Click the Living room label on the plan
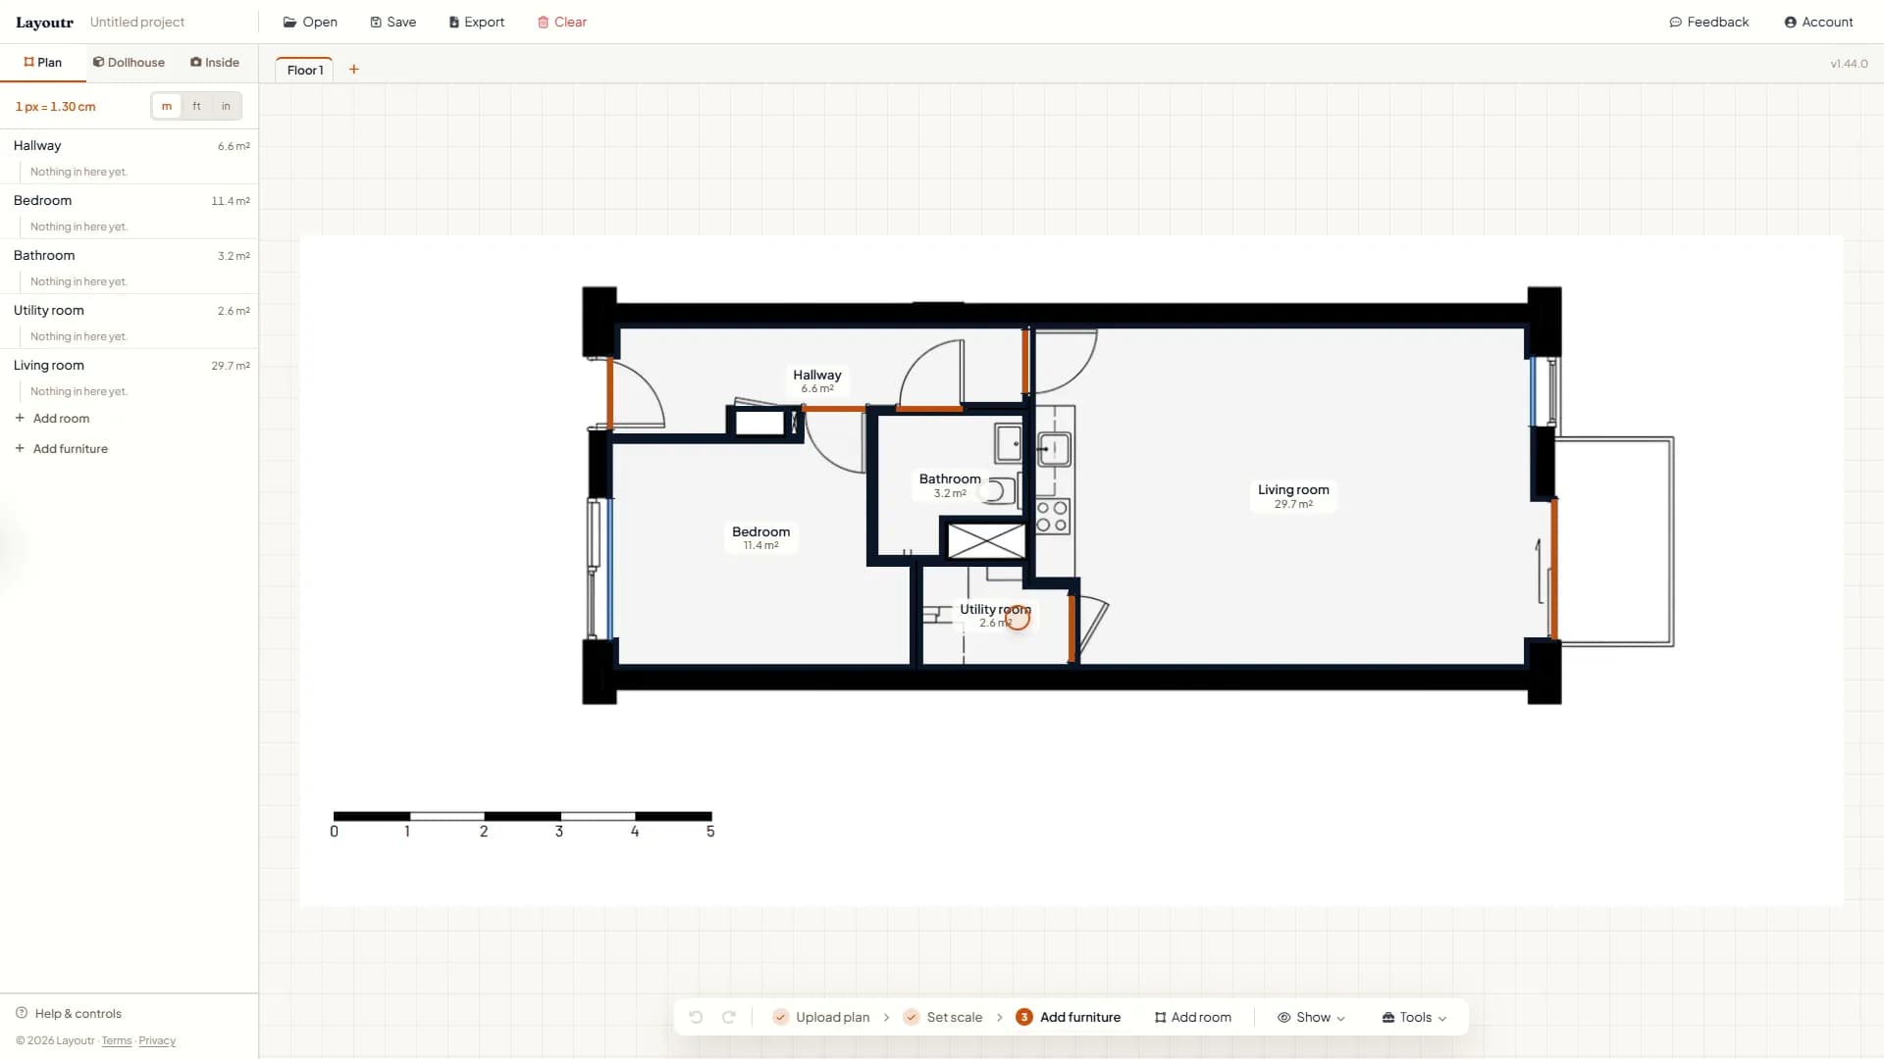Image resolution: width=1884 pixels, height=1059 pixels. tap(1293, 496)
